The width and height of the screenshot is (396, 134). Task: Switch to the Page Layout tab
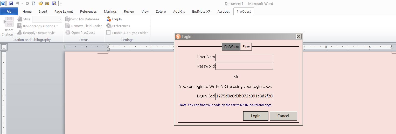pyautogui.click(x=64, y=11)
